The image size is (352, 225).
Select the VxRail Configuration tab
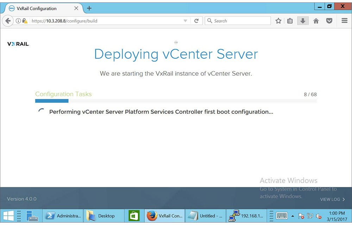(x=42, y=8)
